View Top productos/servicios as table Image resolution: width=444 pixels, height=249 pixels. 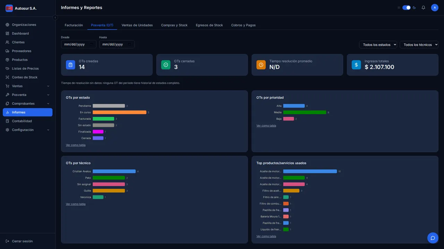click(266, 237)
